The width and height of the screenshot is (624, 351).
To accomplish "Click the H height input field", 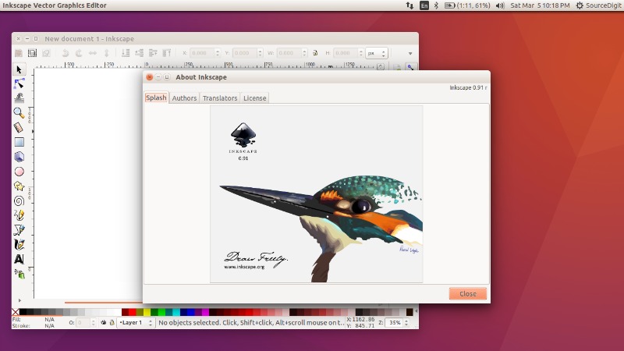I will pos(346,53).
